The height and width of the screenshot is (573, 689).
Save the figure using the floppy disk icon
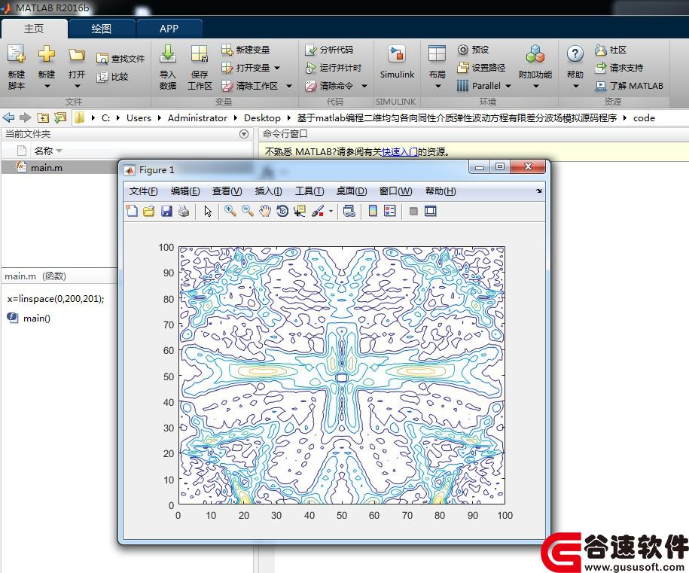click(166, 212)
